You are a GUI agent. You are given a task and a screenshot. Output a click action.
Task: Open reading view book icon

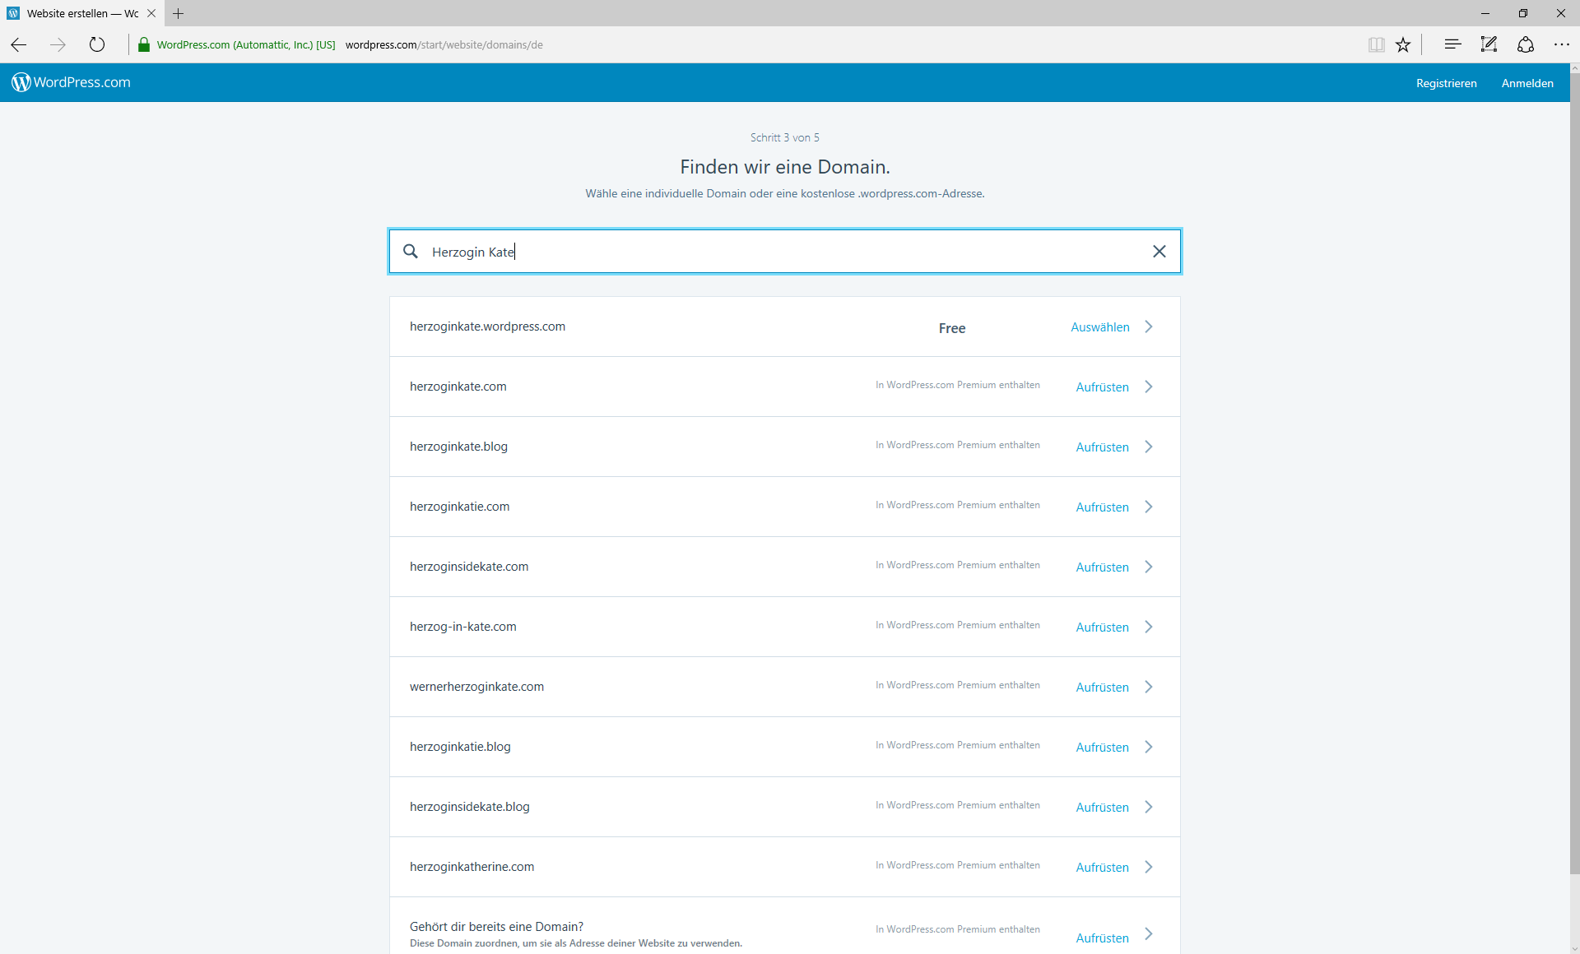click(x=1376, y=44)
